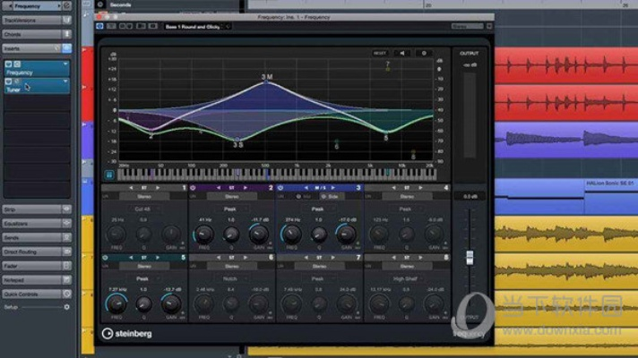The image size is (638, 358).
Task: Click the RESET button in the EQ
Action: (379, 53)
